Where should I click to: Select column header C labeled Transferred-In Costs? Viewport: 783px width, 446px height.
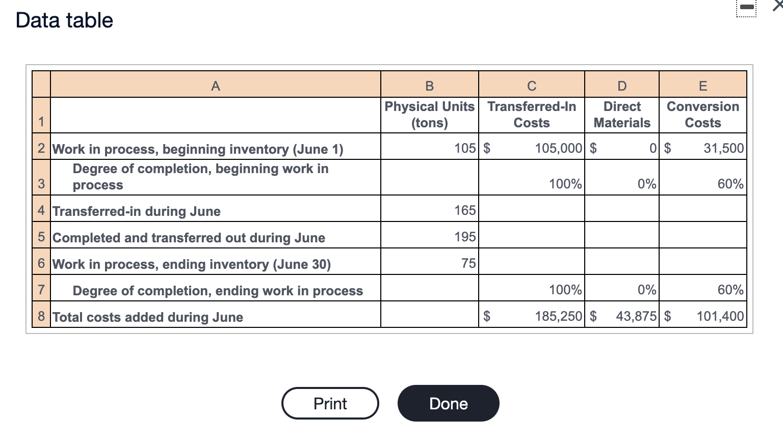point(531,85)
